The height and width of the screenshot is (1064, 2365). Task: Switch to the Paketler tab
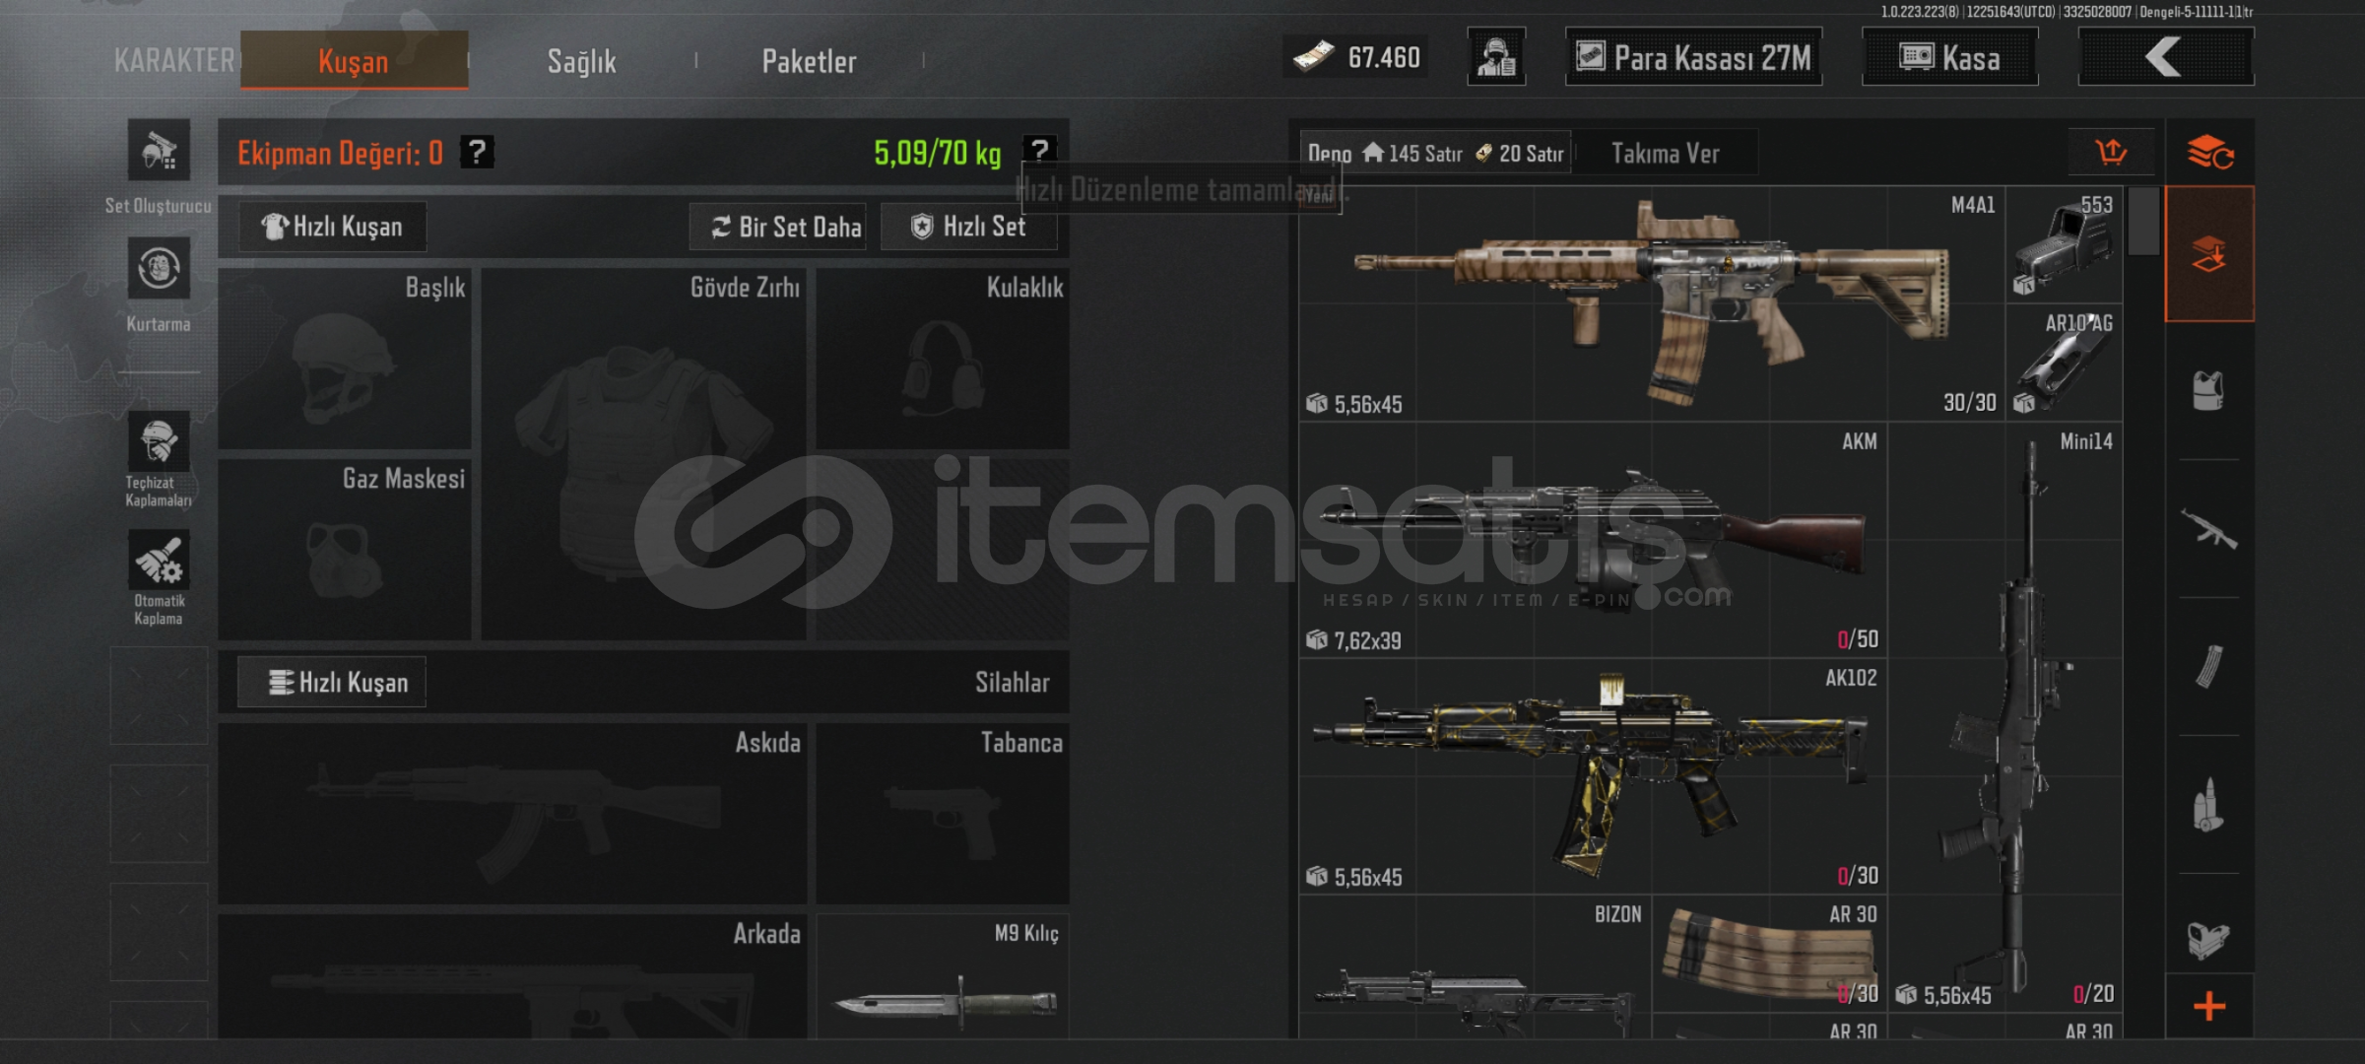pyautogui.click(x=809, y=61)
